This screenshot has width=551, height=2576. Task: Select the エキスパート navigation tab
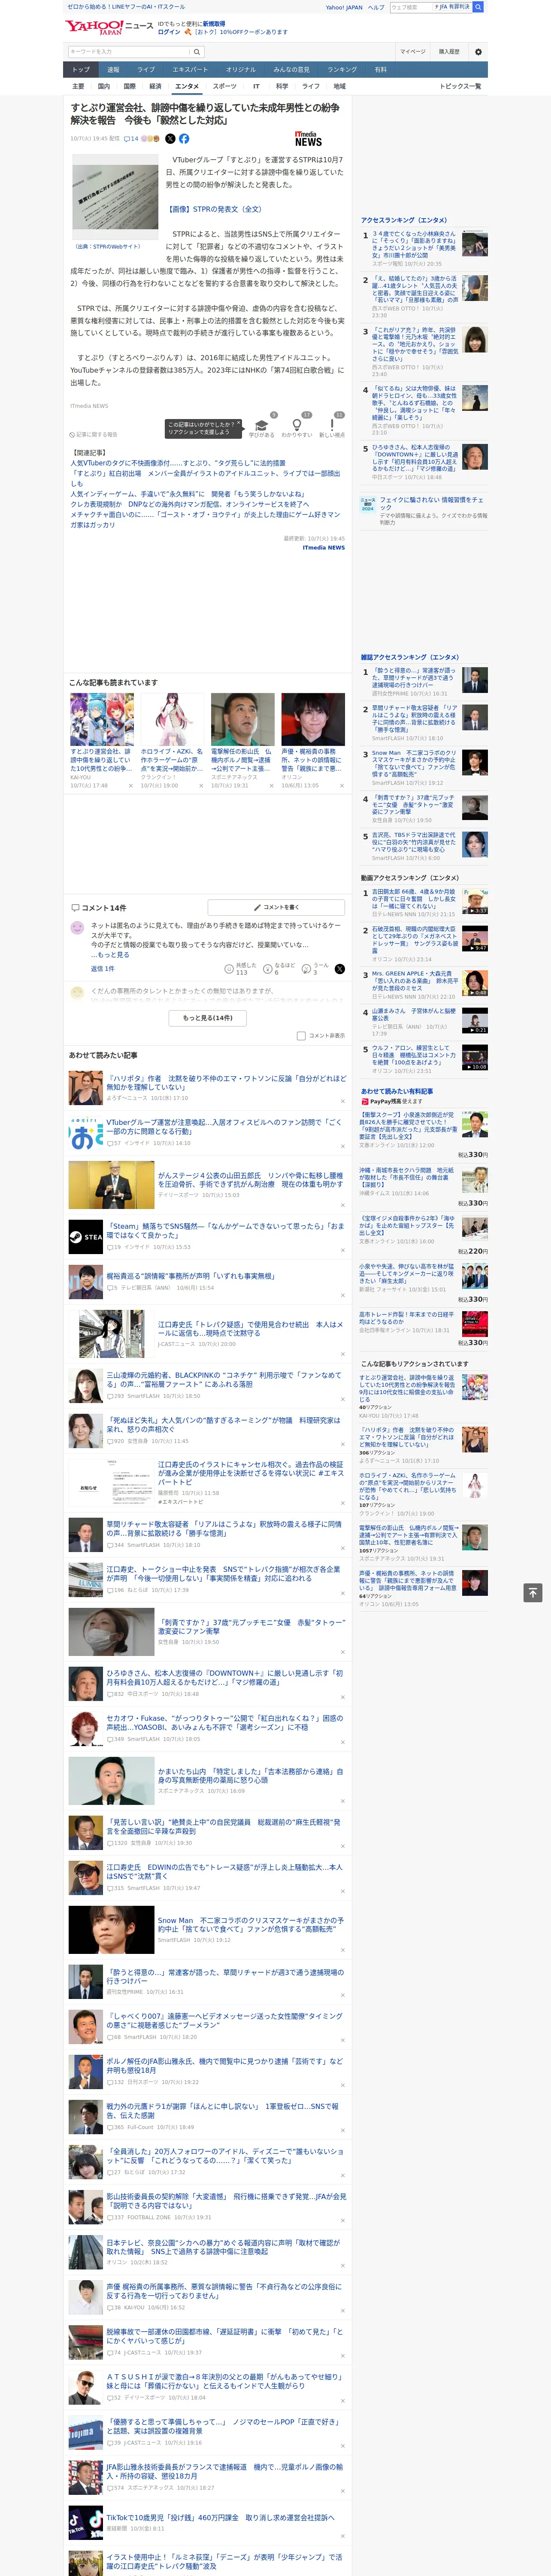pyautogui.click(x=190, y=70)
